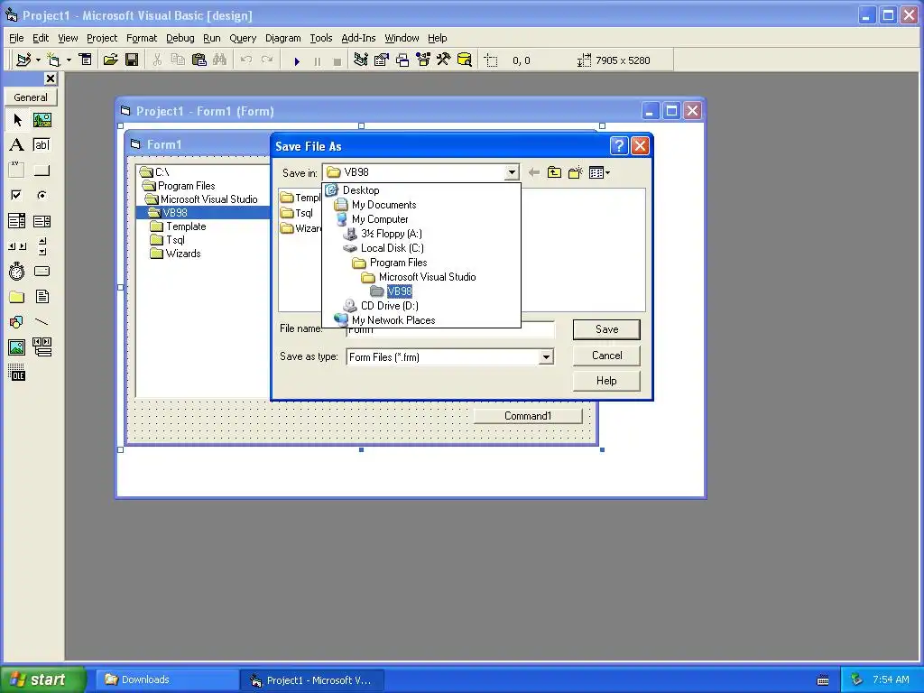Select the TextBox tool in toolbox

click(x=42, y=145)
